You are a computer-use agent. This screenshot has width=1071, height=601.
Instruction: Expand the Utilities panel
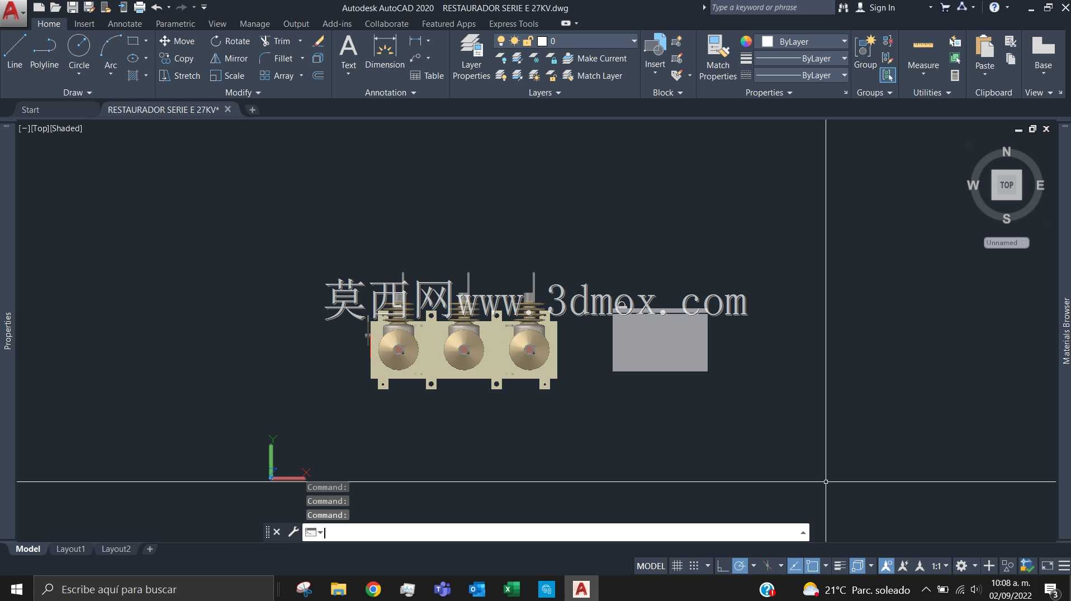pos(932,92)
